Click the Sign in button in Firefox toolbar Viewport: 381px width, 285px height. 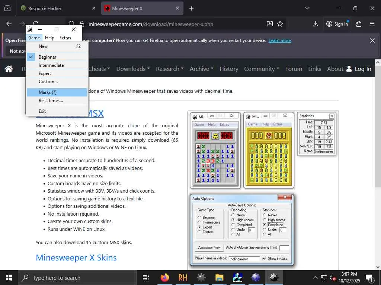click(337, 24)
